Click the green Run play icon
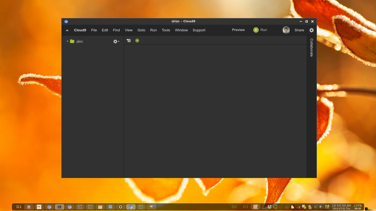Viewport: 376px width, 211px height. click(x=256, y=30)
